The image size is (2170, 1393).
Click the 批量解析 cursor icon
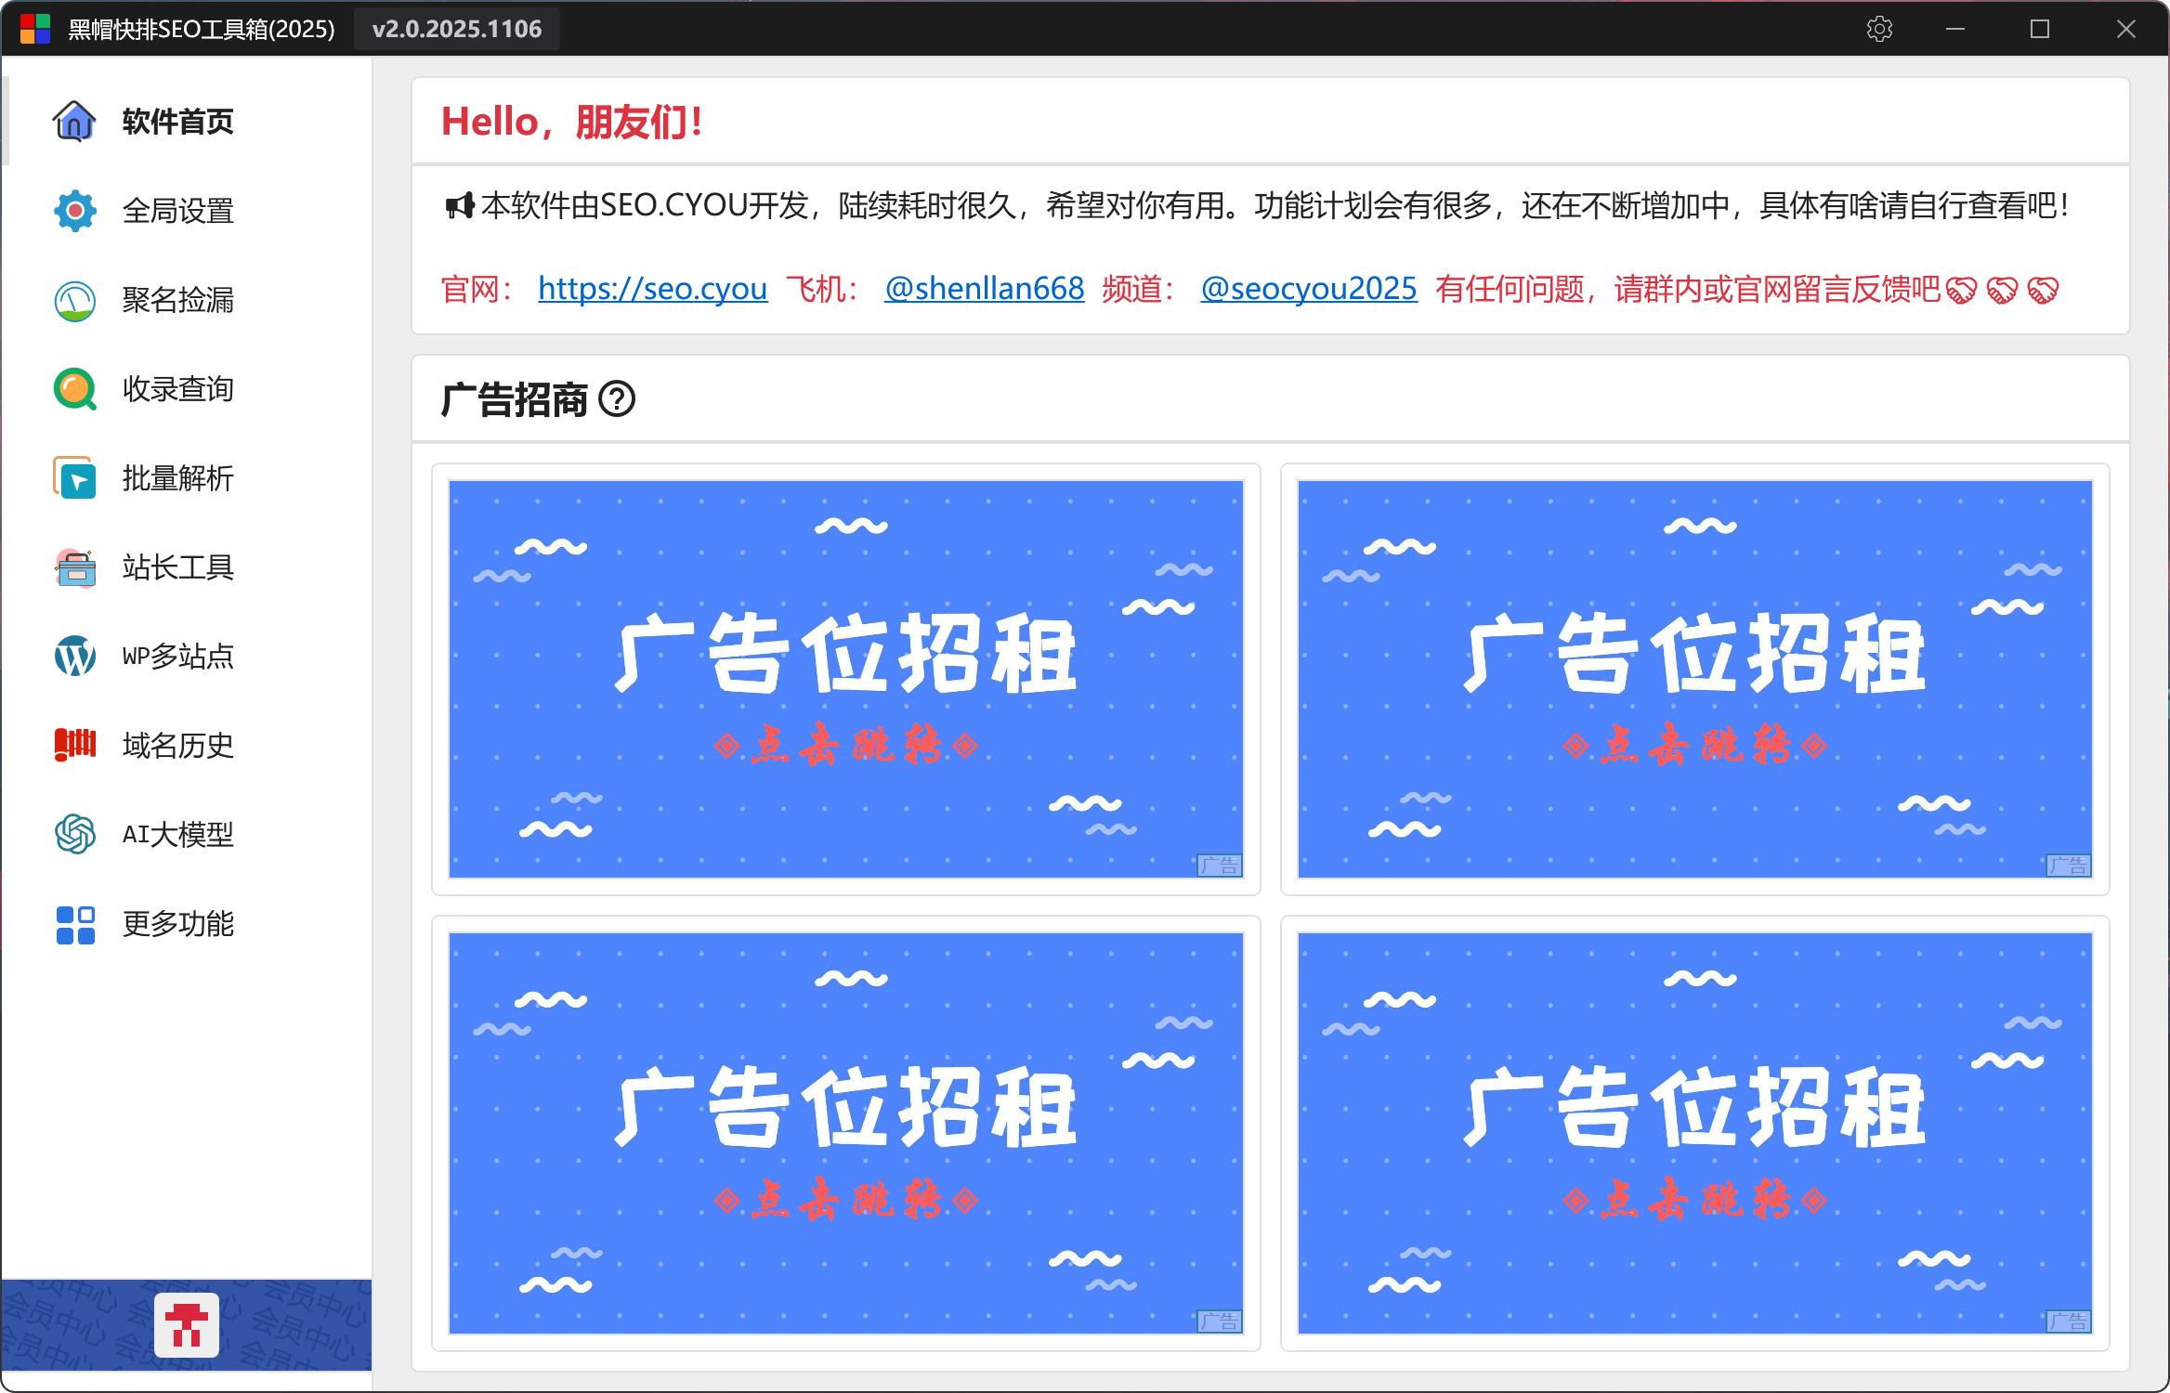click(x=74, y=478)
